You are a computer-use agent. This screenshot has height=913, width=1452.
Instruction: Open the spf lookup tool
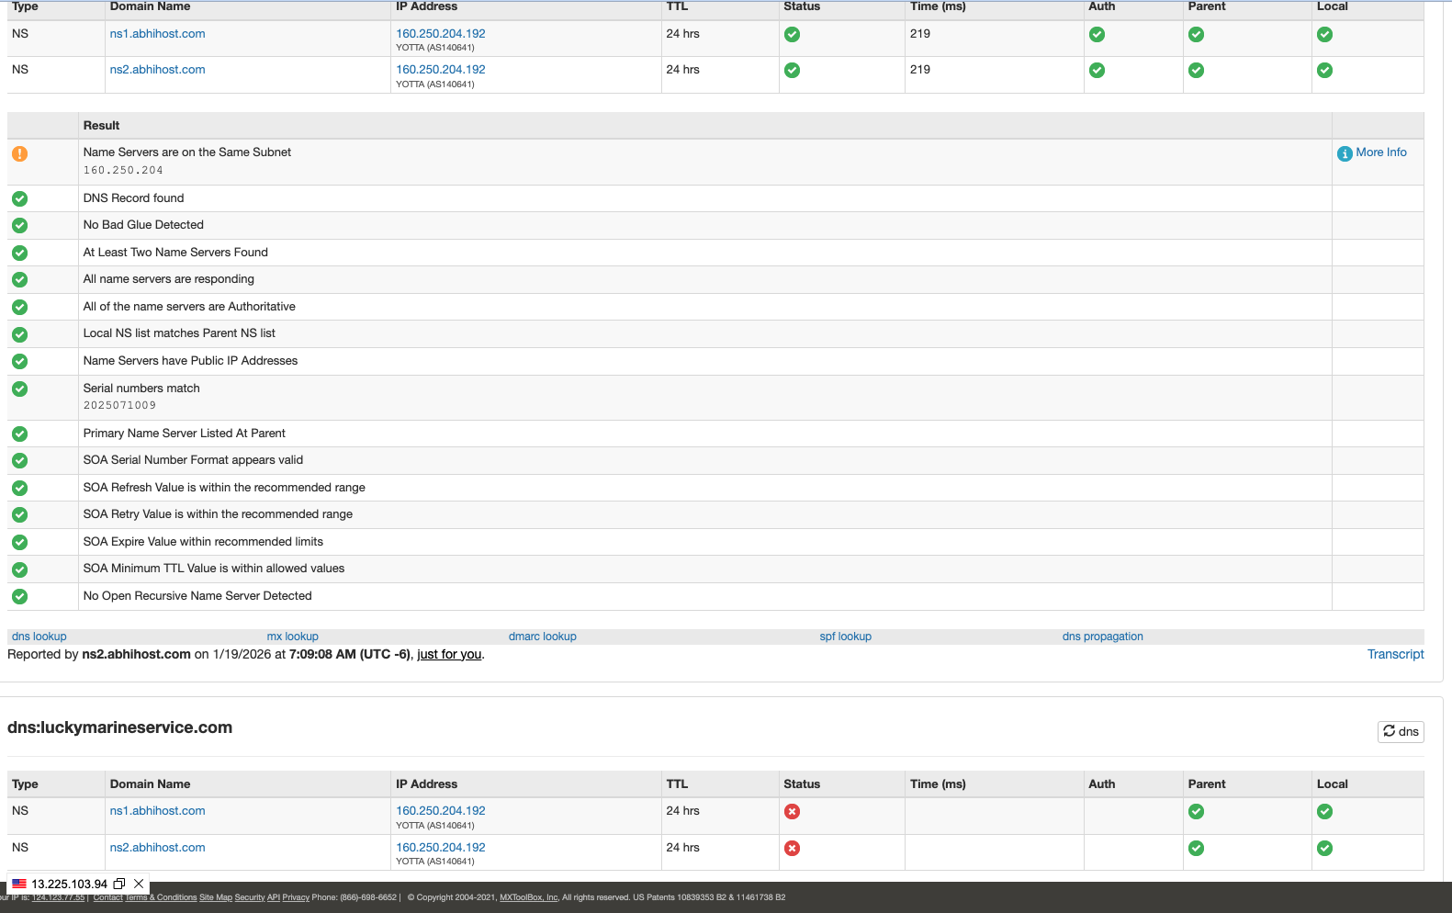click(845, 637)
